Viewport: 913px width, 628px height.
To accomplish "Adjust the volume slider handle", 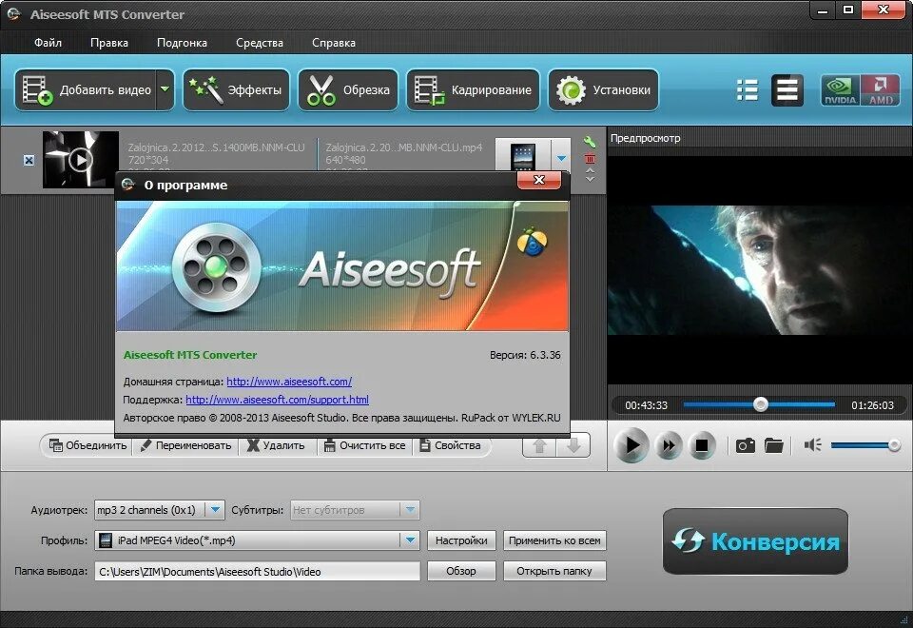I will tap(894, 445).
